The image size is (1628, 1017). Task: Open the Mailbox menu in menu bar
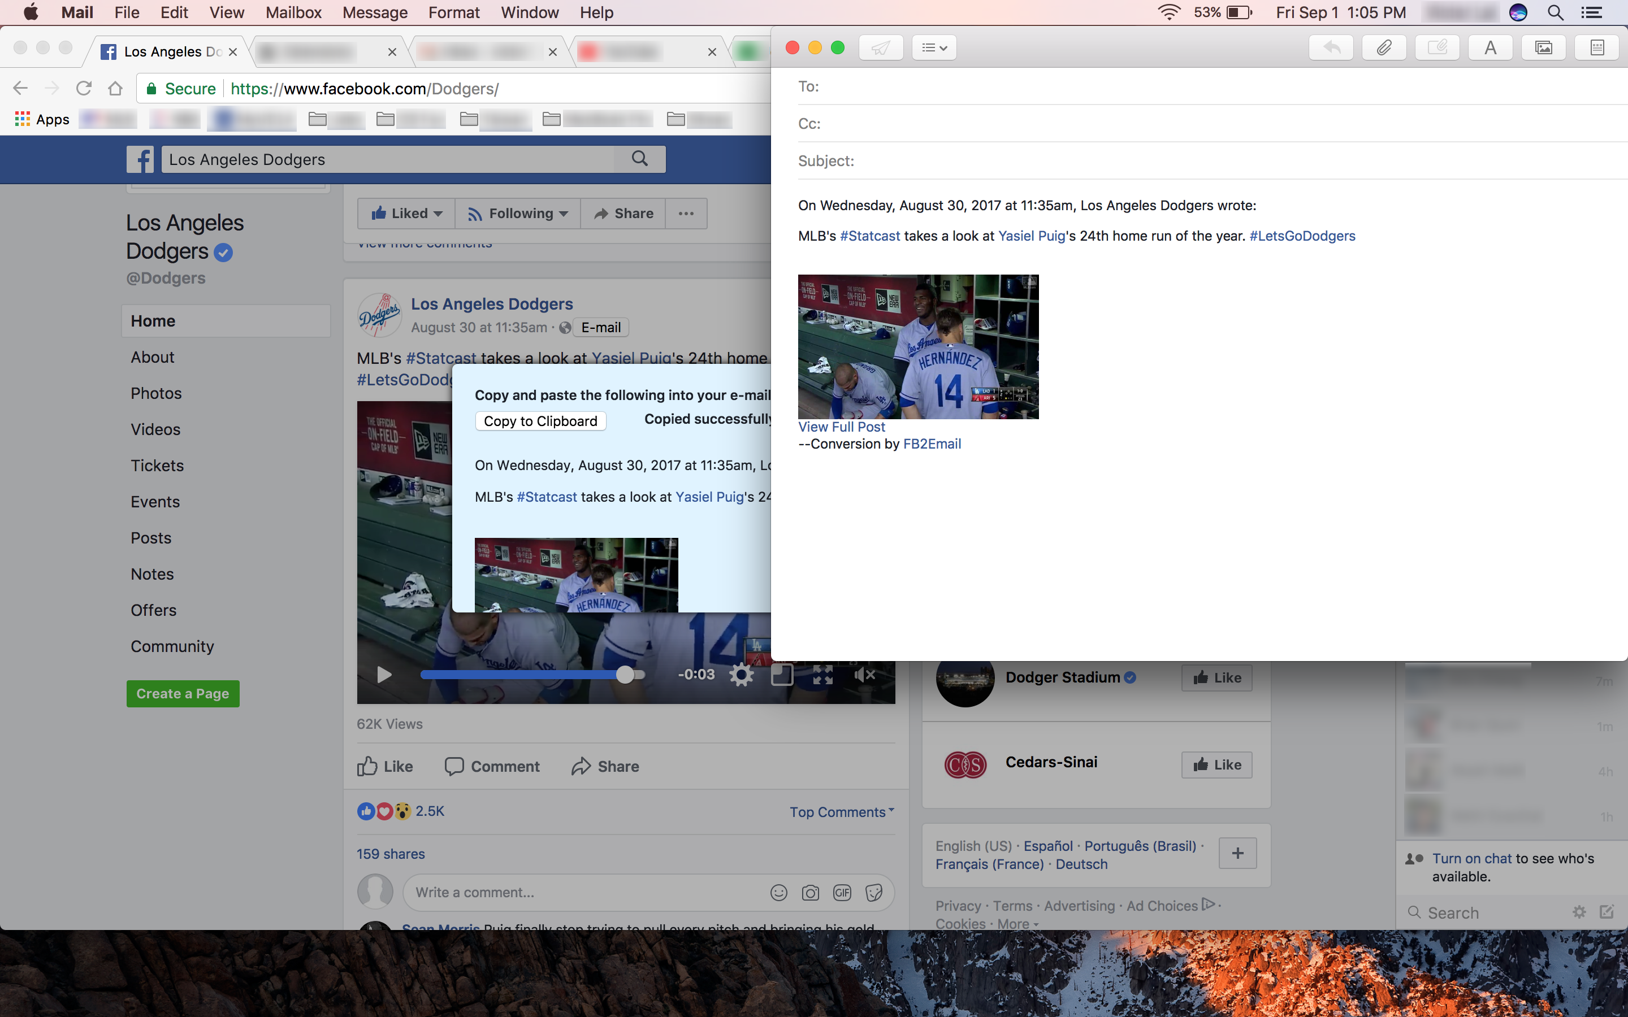293,13
